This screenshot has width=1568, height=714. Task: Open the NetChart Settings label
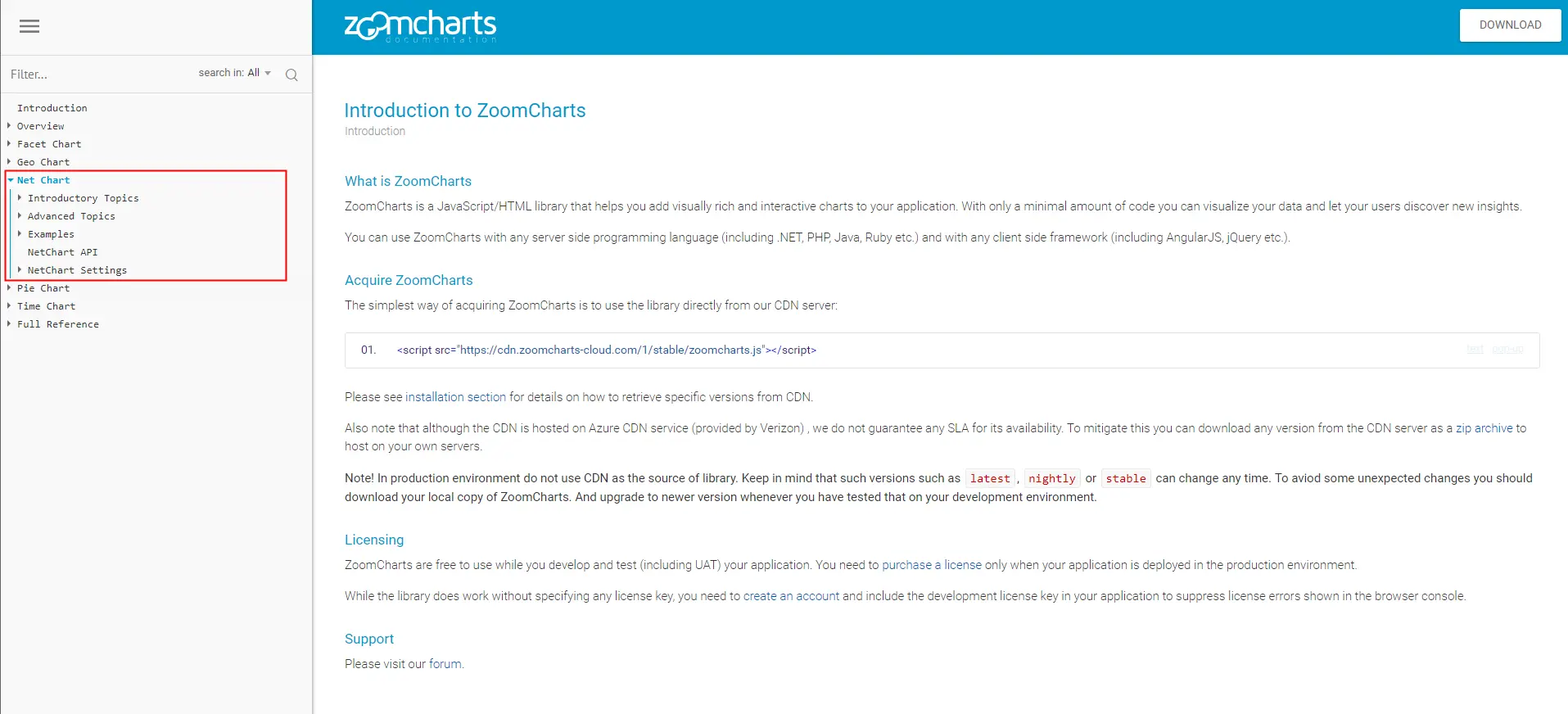77,270
